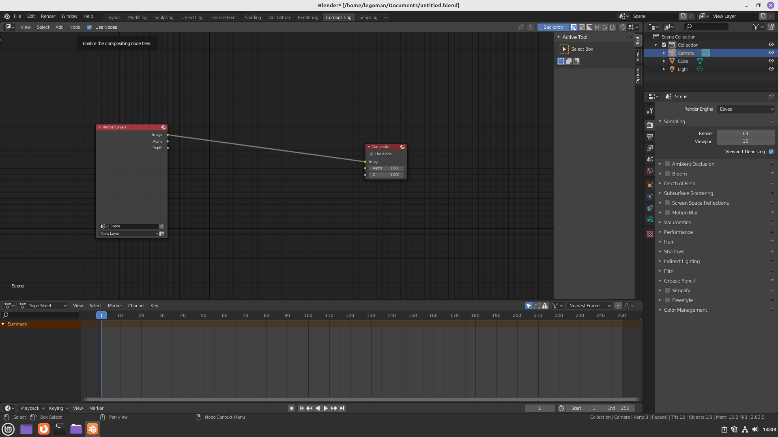
Task: Expand the Color Management panel
Action: tap(686, 310)
